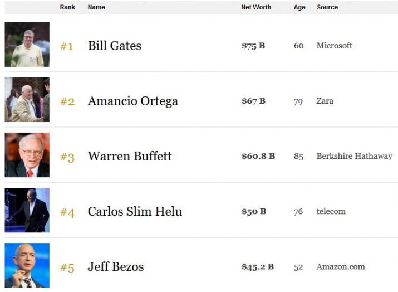Open the Warren Buffett profile link
398x292 pixels.
[130, 156]
